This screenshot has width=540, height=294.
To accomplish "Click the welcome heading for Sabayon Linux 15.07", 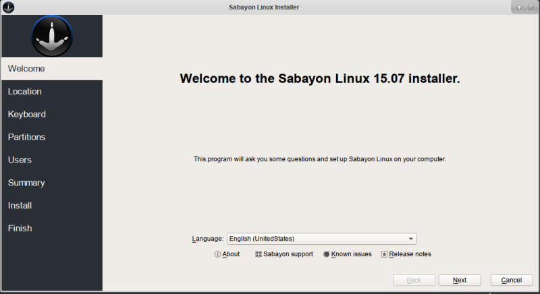I will [x=320, y=79].
